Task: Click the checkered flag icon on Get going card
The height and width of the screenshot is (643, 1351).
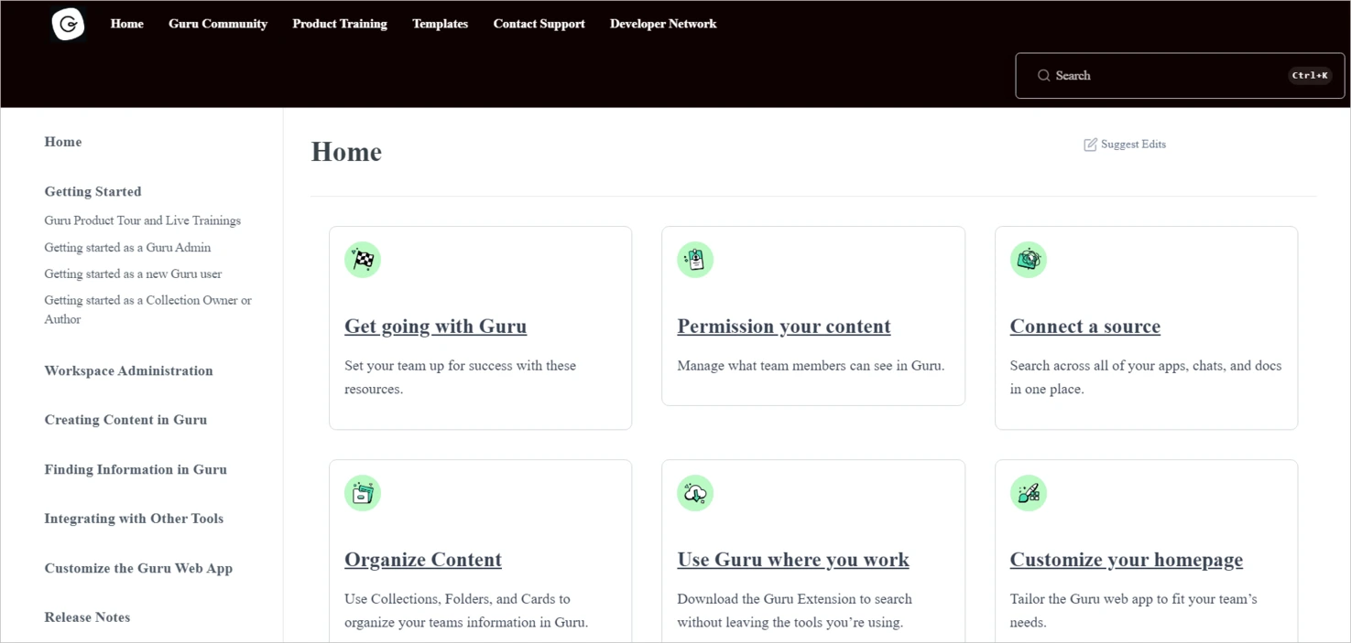Action: (x=363, y=260)
